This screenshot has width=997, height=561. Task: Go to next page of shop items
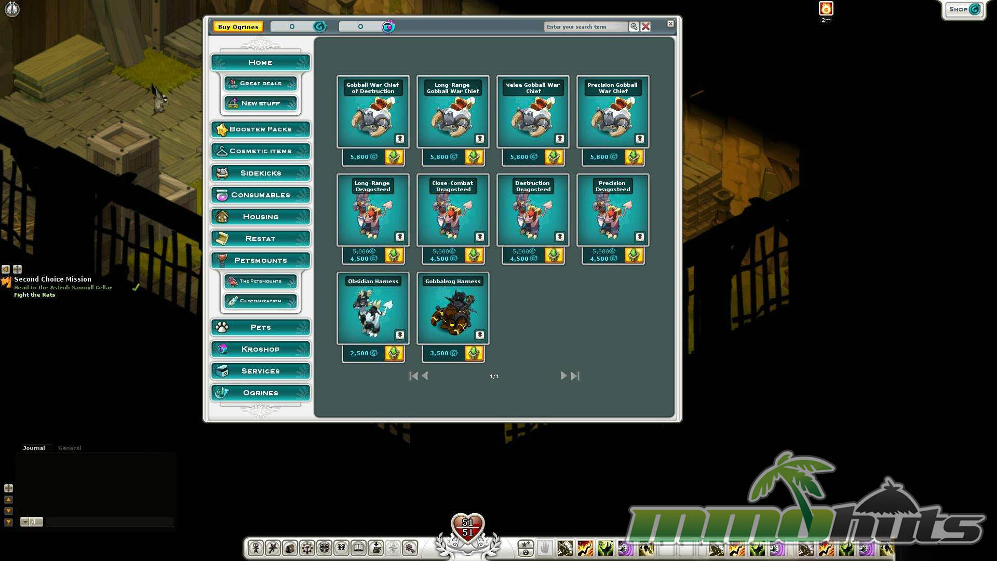563,376
